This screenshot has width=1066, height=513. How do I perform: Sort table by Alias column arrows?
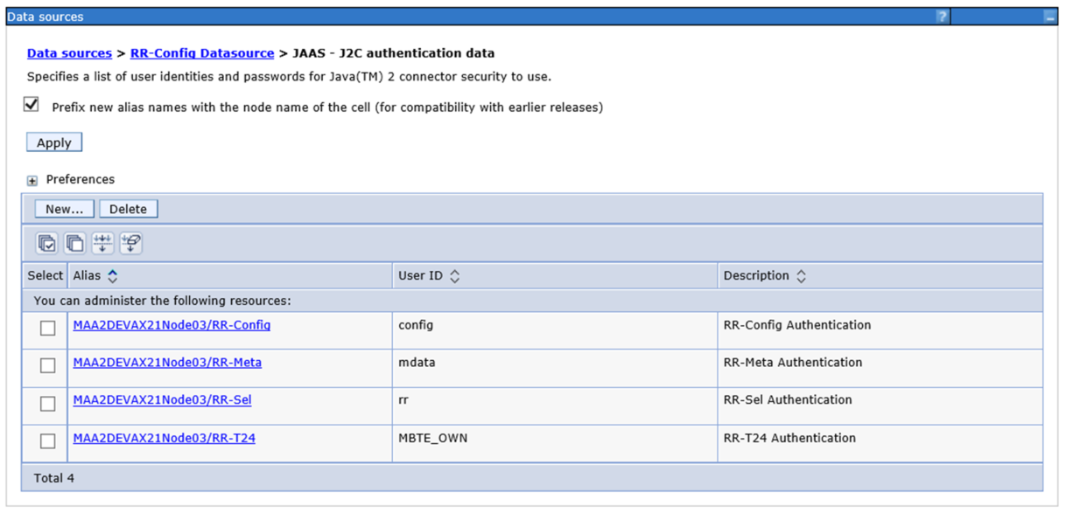point(113,276)
